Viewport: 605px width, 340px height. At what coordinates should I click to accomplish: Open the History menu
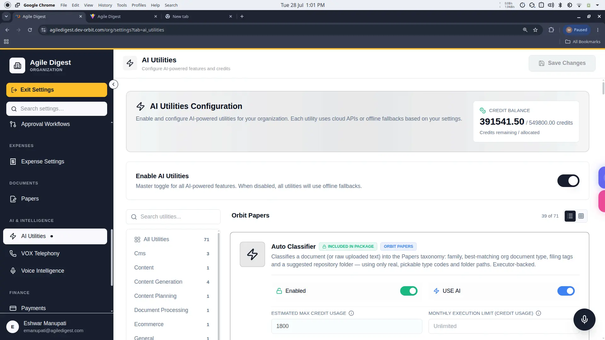coord(105,5)
